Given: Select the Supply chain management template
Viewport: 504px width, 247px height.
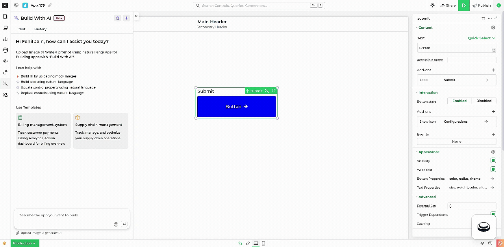Looking at the screenshot, I should click(x=101, y=131).
